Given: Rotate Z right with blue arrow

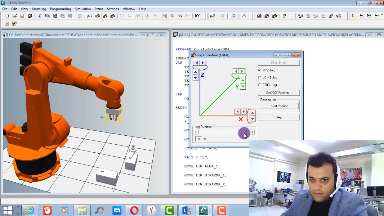Looking at the screenshot, I should pyautogui.click(x=202, y=63).
